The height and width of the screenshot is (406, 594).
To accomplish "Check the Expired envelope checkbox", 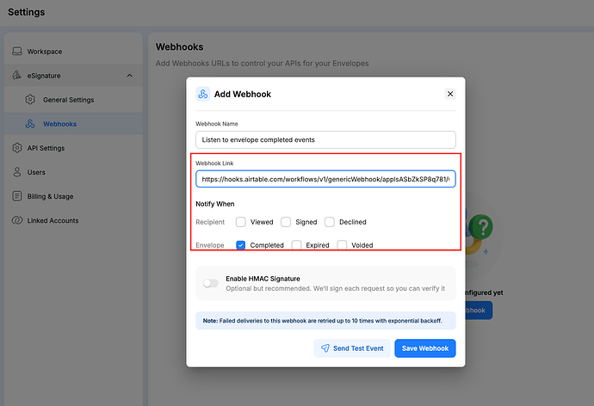I will [296, 245].
